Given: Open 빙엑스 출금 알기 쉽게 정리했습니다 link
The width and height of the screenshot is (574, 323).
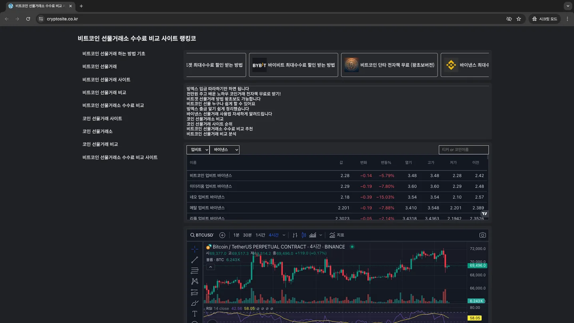Looking at the screenshot, I should [218, 109].
